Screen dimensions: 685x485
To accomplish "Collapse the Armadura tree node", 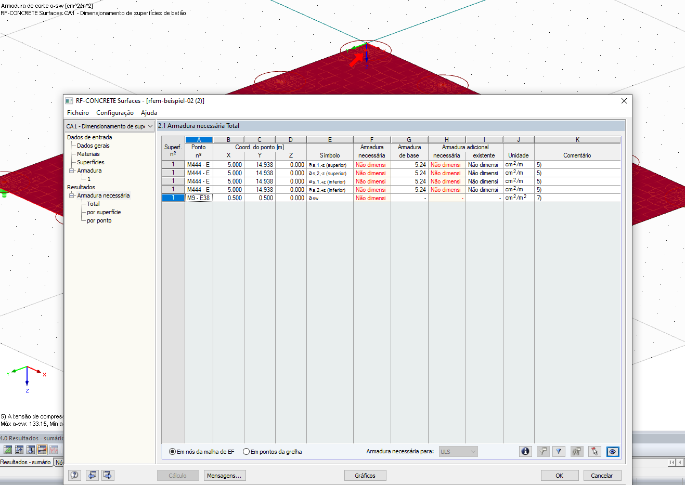I will [72, 171].
